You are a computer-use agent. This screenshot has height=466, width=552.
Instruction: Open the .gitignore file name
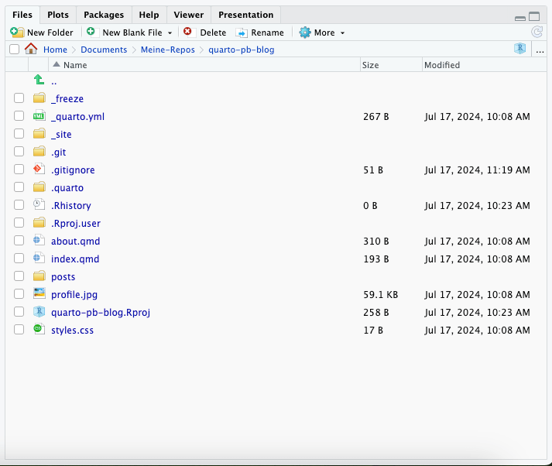tap(73, 170)
